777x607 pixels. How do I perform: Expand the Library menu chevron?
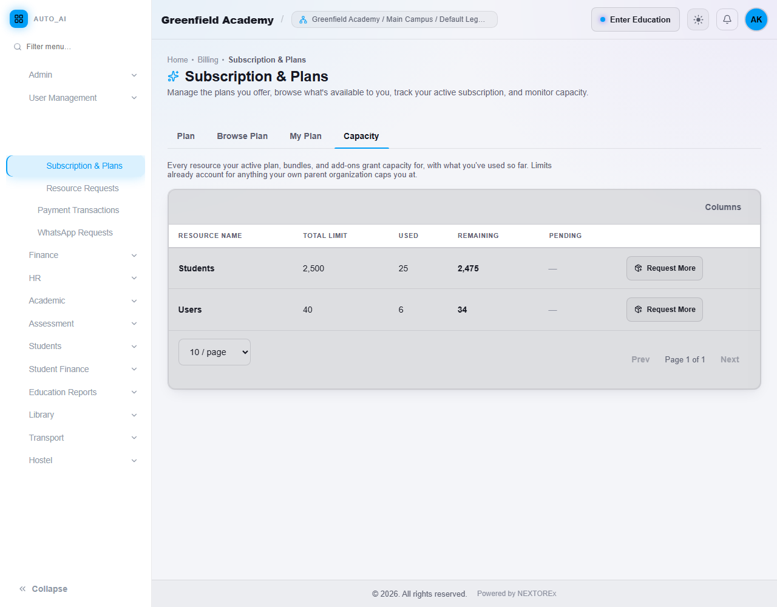point(134,415)
